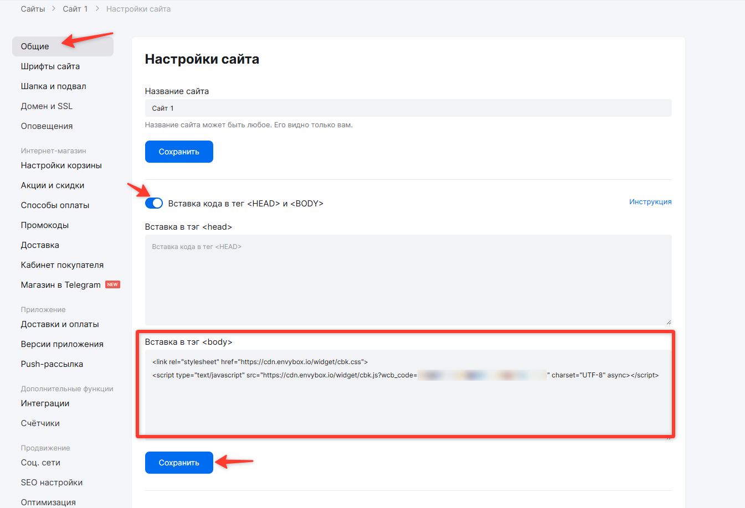Open Промокоды section
The image size is (745, 508).
[x=45, y=225]
